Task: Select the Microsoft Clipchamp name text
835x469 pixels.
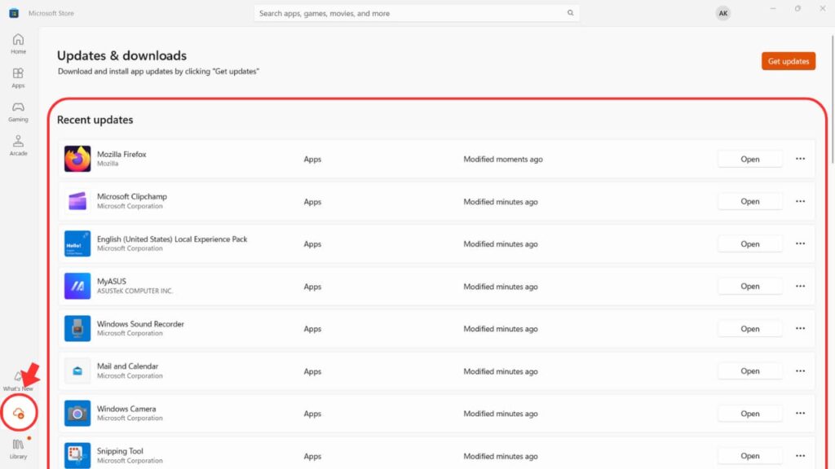Action: [x=132, y=196]
